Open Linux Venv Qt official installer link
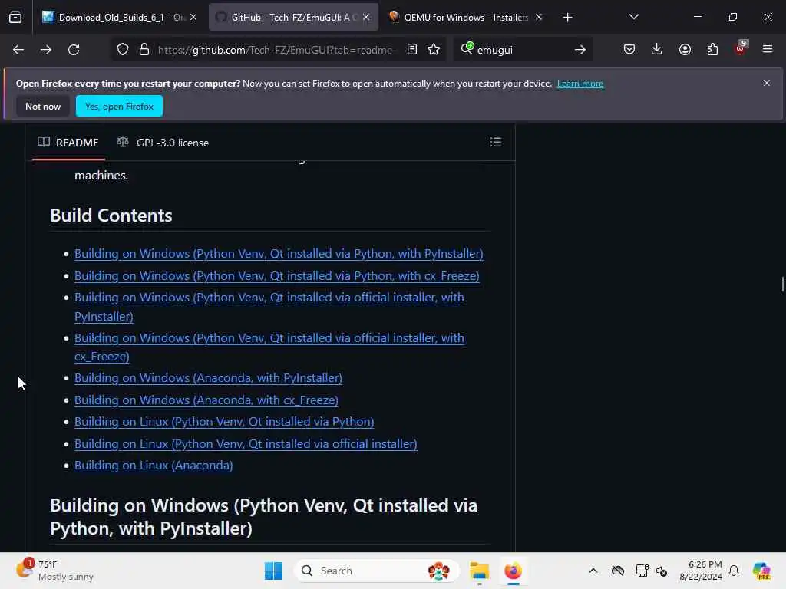 246,444
